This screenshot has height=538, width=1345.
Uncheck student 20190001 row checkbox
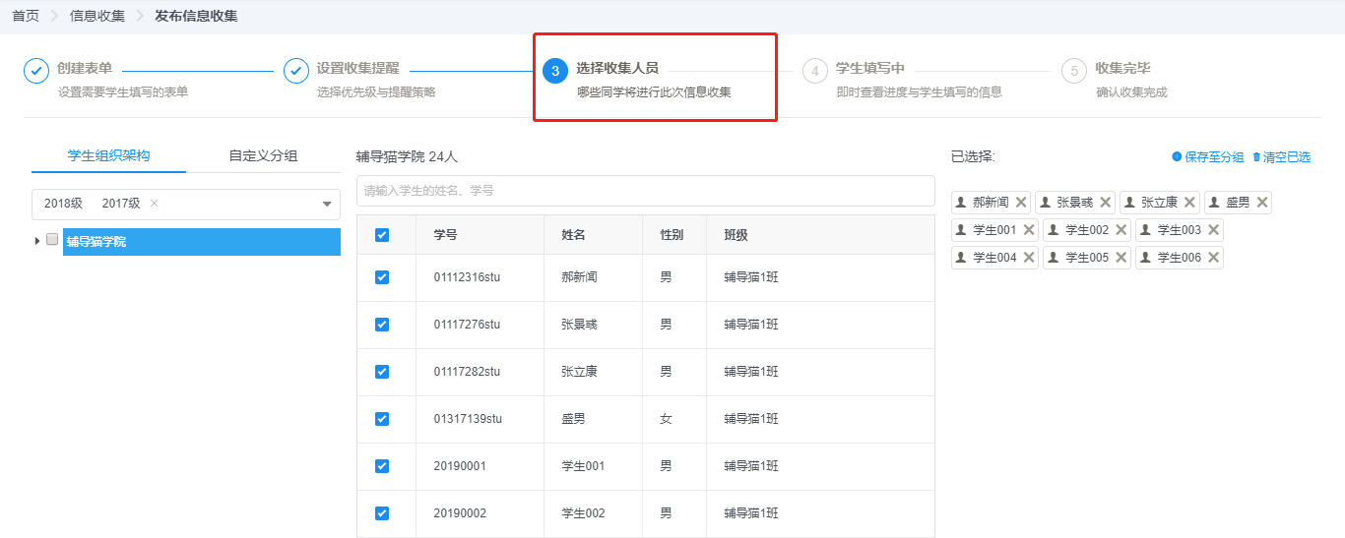tap(382, 466)
